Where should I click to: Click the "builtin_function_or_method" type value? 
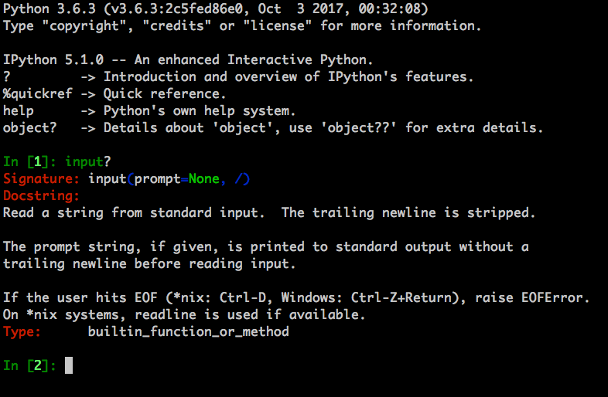coord(188,331)
